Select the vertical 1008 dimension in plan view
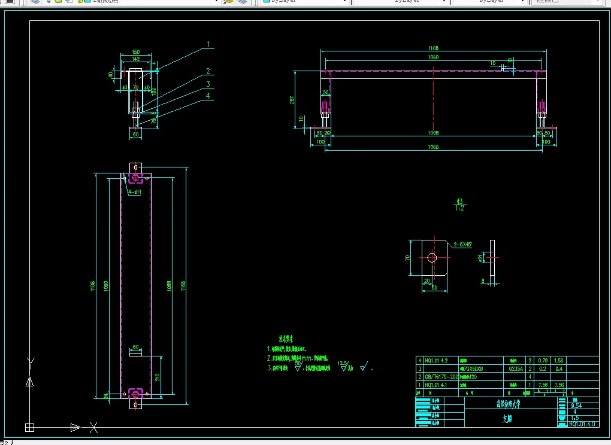 click(x=169, y=286)
